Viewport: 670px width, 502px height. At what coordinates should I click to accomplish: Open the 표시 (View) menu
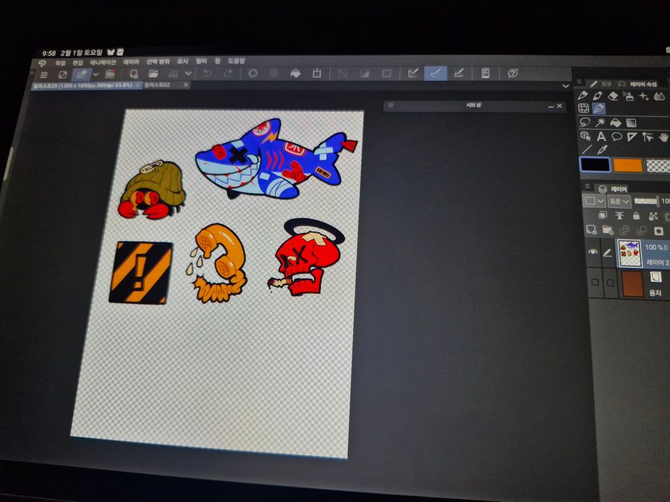(182, 62)
